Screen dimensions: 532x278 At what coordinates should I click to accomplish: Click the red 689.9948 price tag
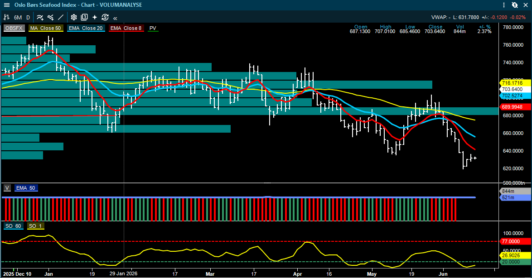(515, 107)
